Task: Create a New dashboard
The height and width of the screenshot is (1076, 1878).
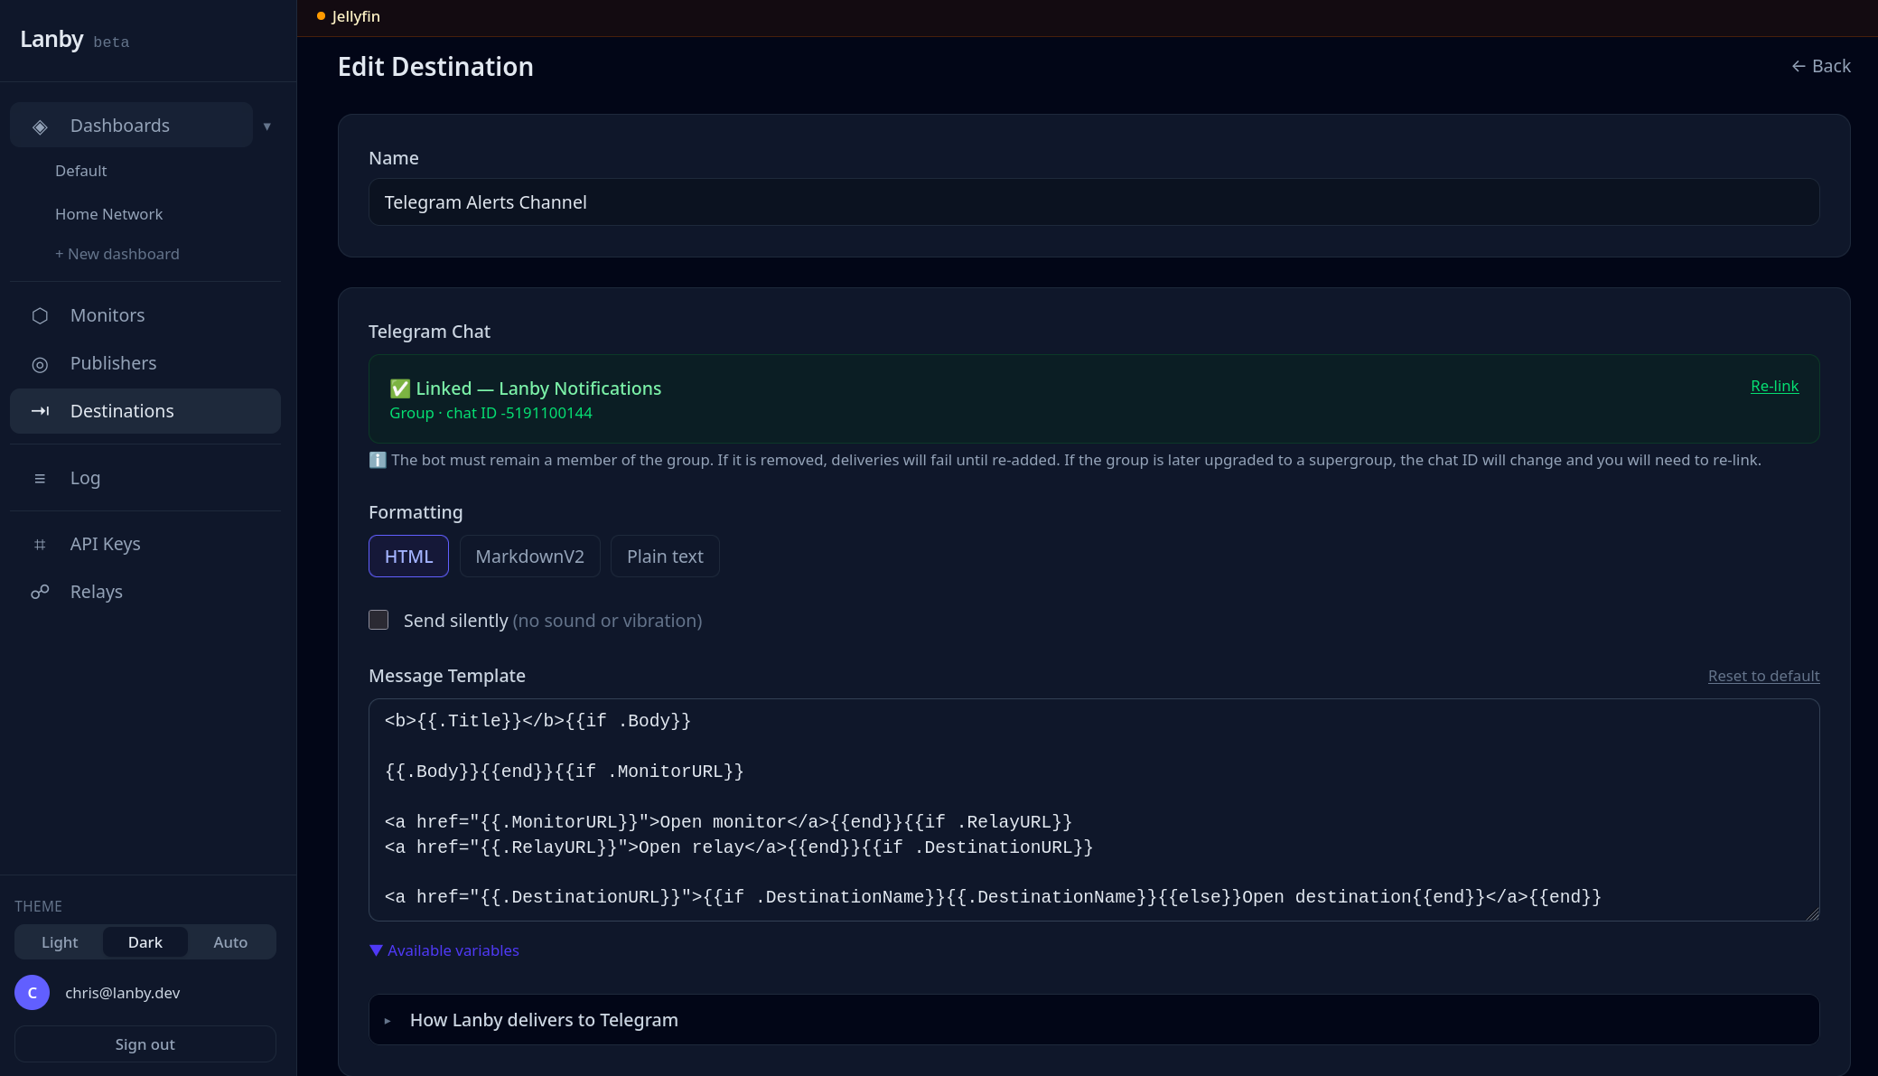Action: pos(117,254)
